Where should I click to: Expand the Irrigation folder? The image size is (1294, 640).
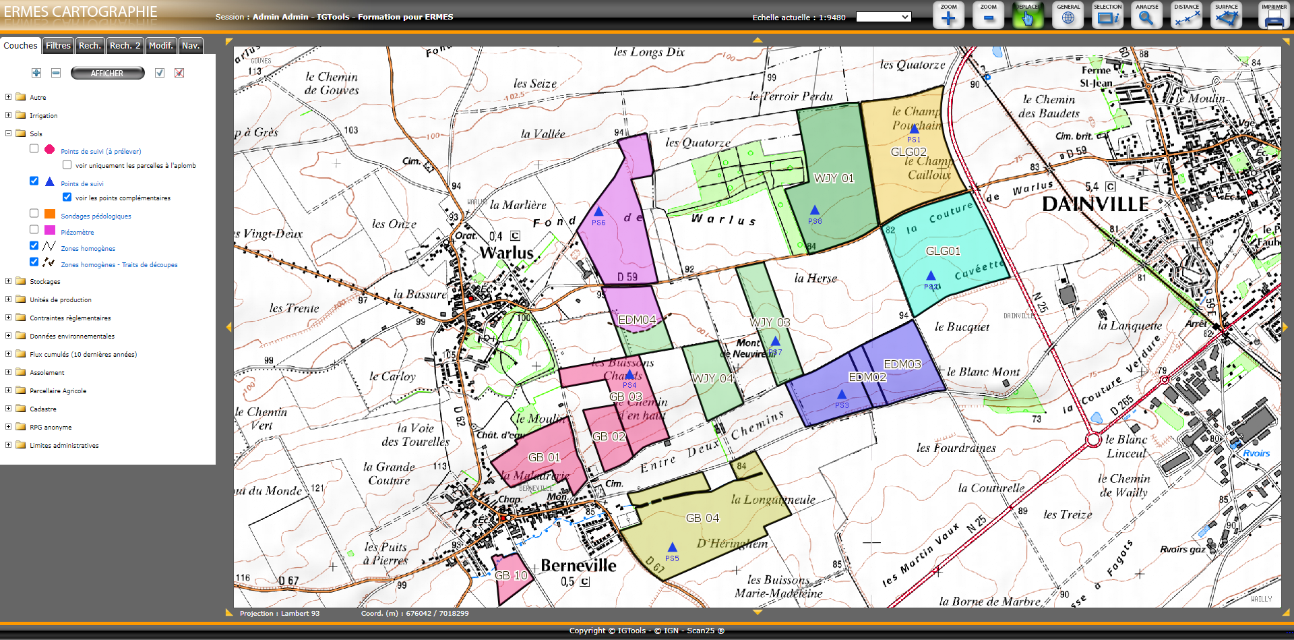point(8,115)
